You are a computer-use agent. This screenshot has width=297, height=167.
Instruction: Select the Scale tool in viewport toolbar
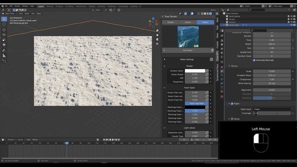(x=4, y=40)
